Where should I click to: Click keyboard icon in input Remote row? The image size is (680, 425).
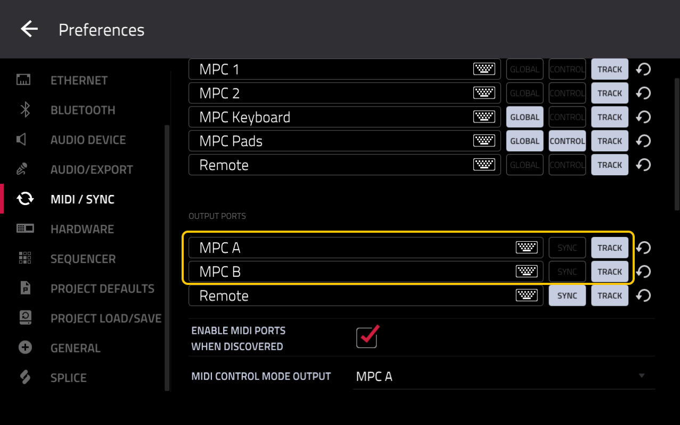click(x=484, y=165)
